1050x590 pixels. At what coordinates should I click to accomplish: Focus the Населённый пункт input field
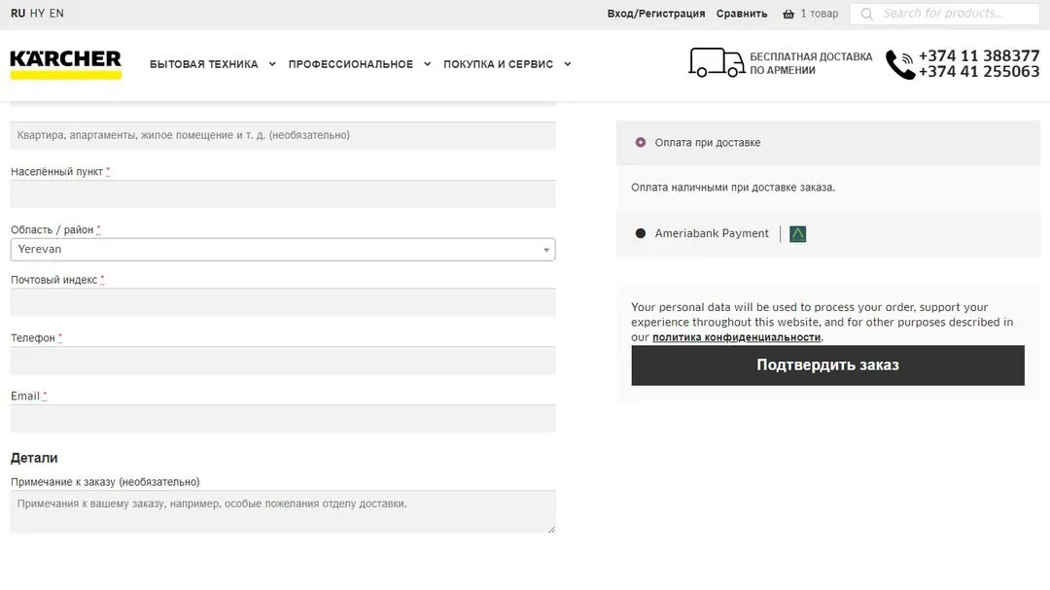(x=283, y=193)
